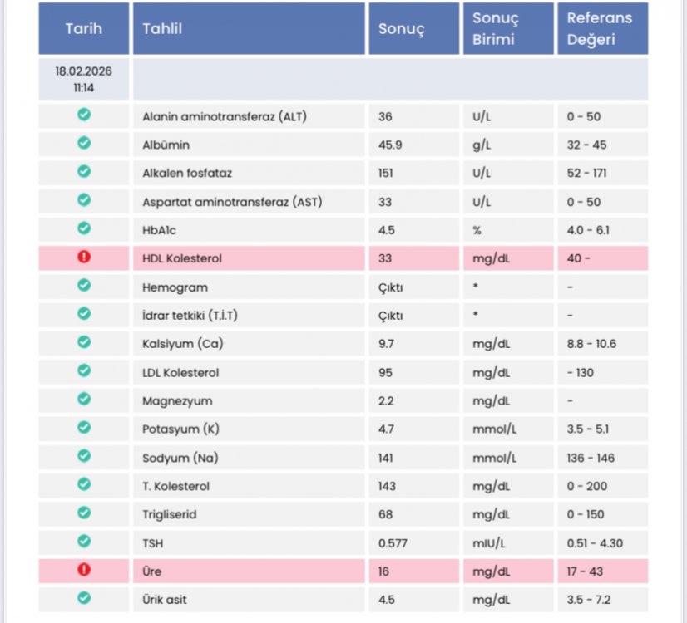This screenshot has height=623, width=687.
Task: Click green check icon beside Magnezyum
Action: 84,399
